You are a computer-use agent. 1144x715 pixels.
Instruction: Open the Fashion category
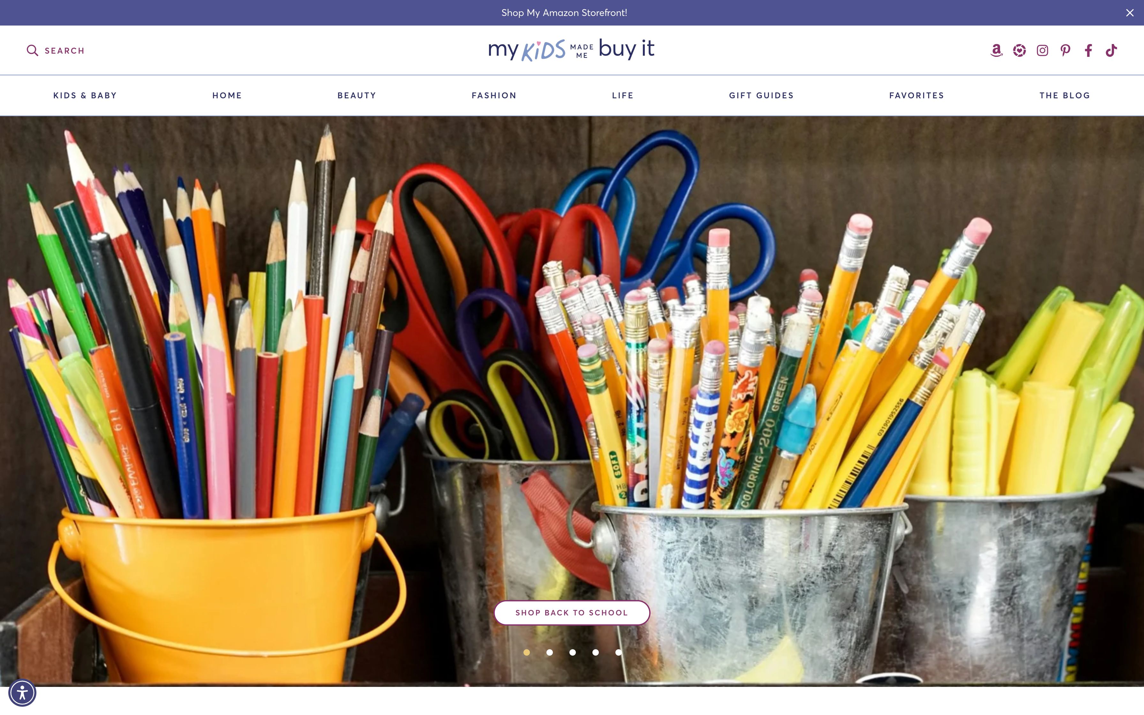click(x=494, y=95)
